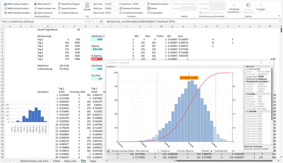Click the Übernehme Eingabe icon
Image resolution: width=283 pixels, height=163 pixels.
(59, 4)
